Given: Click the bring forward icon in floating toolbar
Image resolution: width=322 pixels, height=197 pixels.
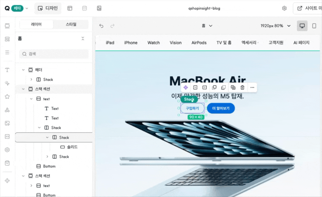Looking at the screenshot, I should click(x=214, y=87).
